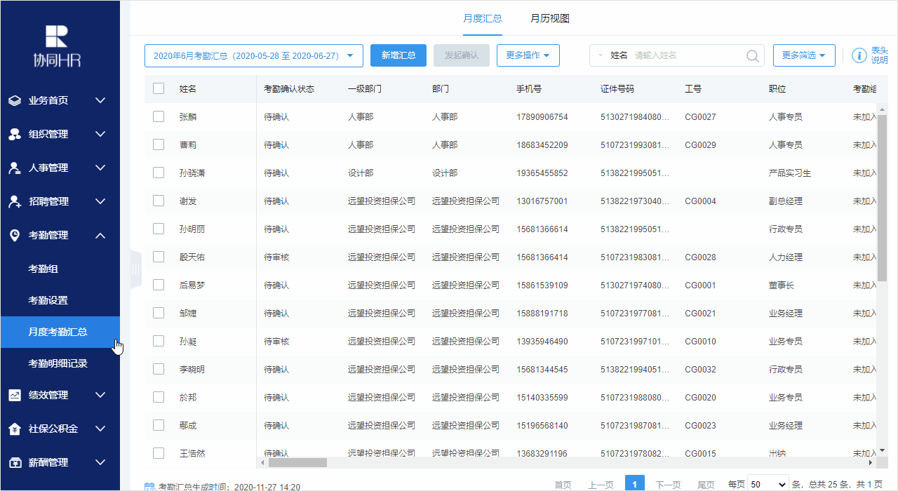Click the 董事长 position cell
The height and width of the screenshot is (491, 898).
(782, 285)
